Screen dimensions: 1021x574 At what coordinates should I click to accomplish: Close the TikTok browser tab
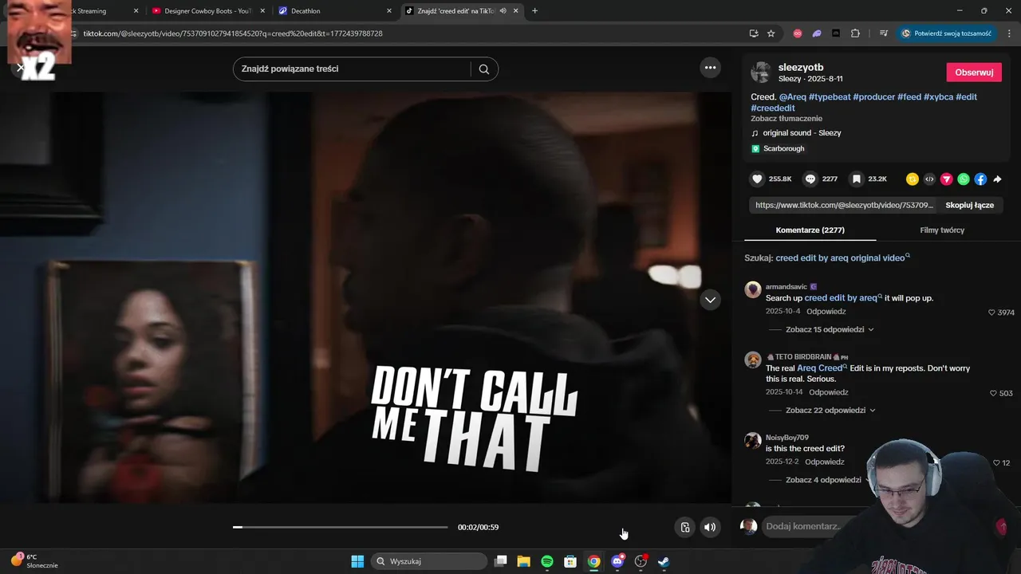(516, 11)
